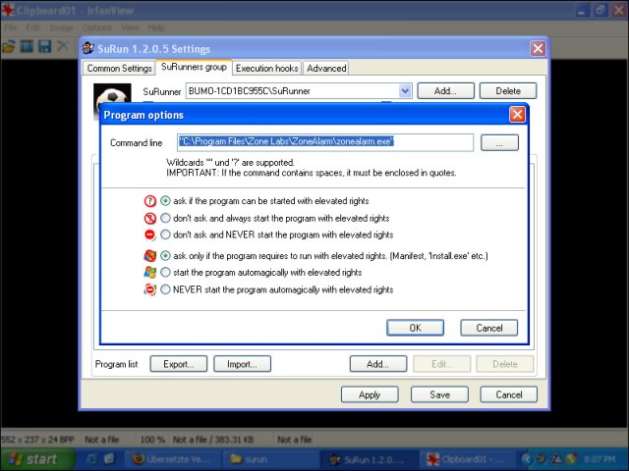Viewport: 629px width, 471px height.
Task: Click the shield icon beside 'ask only if'
Action: point(150,255)
